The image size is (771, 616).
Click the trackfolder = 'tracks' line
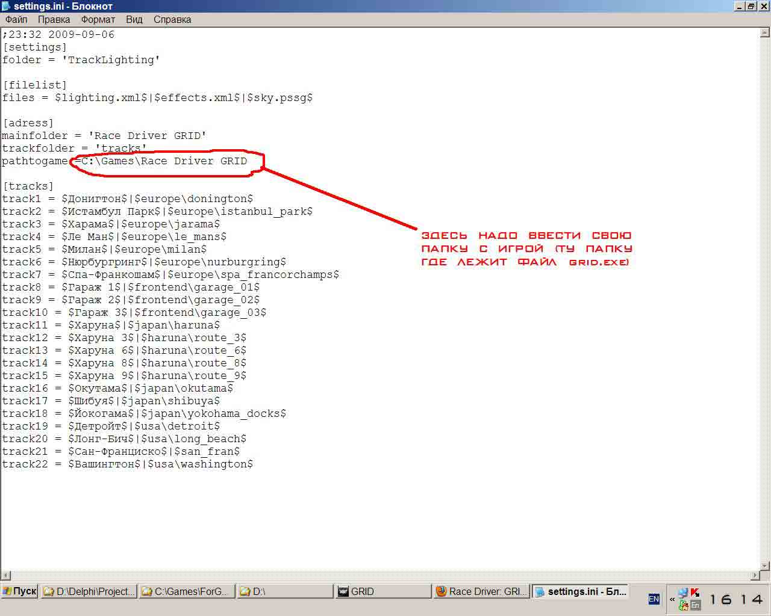click(x=75, y=148)
